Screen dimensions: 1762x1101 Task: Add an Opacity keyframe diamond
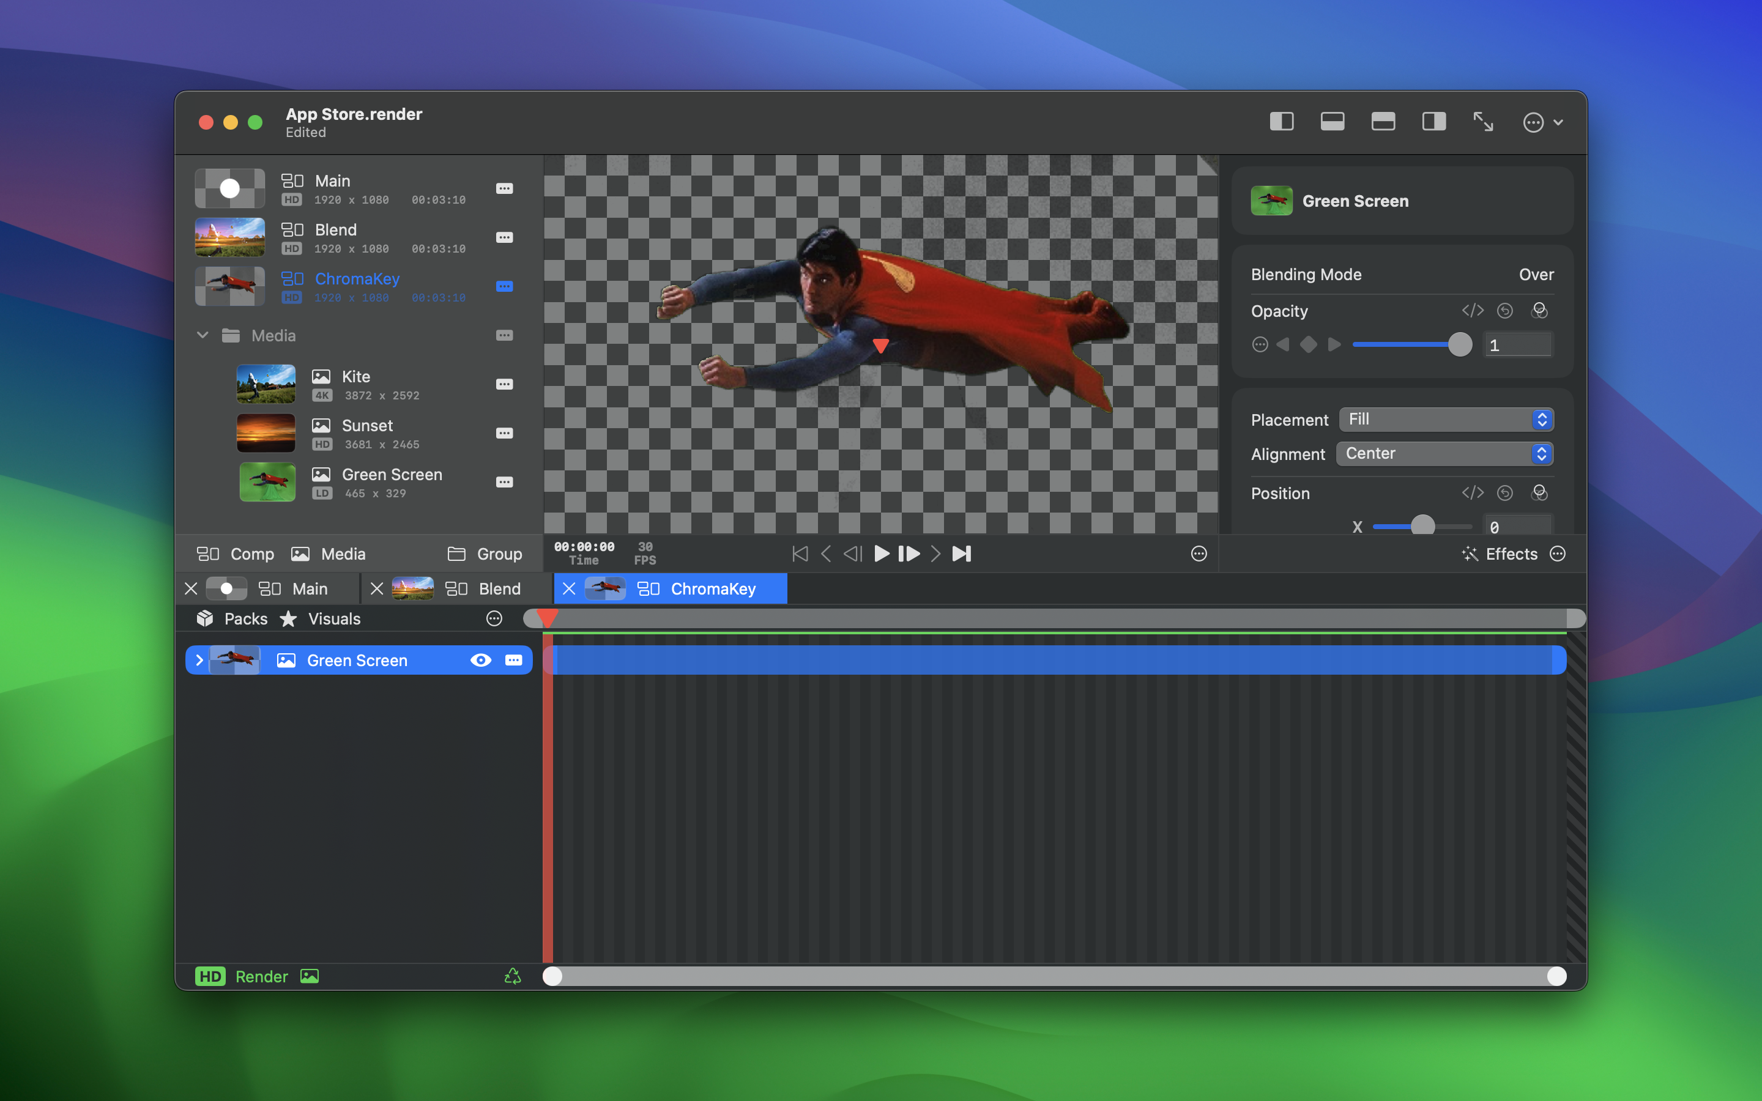[x=1309, y=344]
